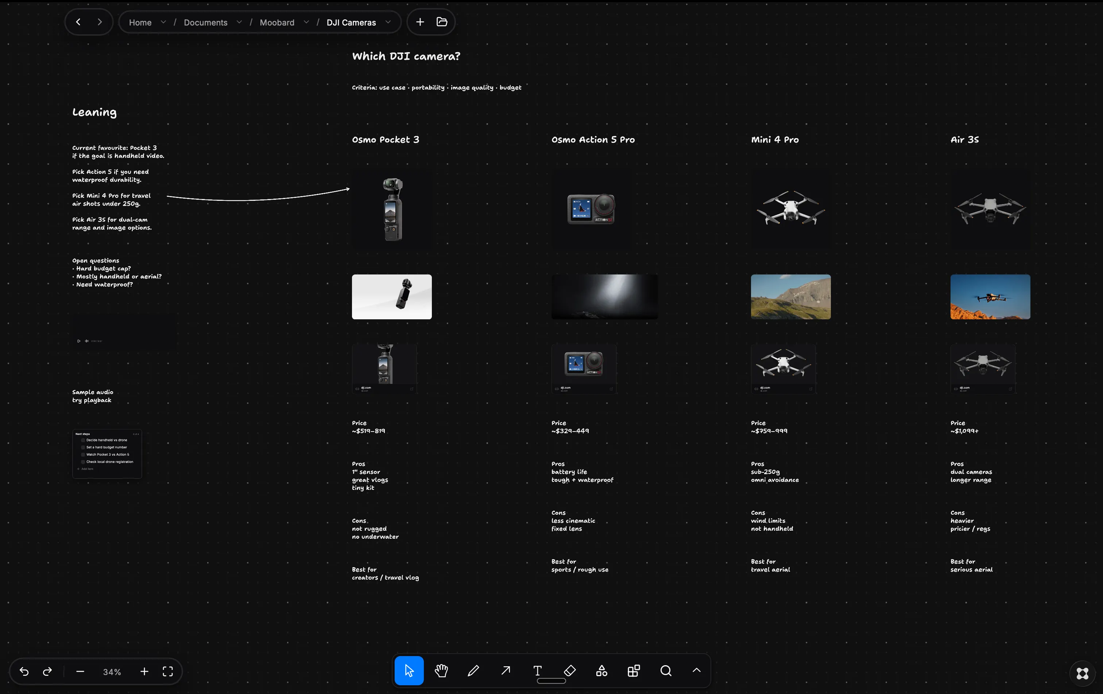Screen dimensions: 1103x694
Task: Play the sample audio clip
Action: (79, 341)
